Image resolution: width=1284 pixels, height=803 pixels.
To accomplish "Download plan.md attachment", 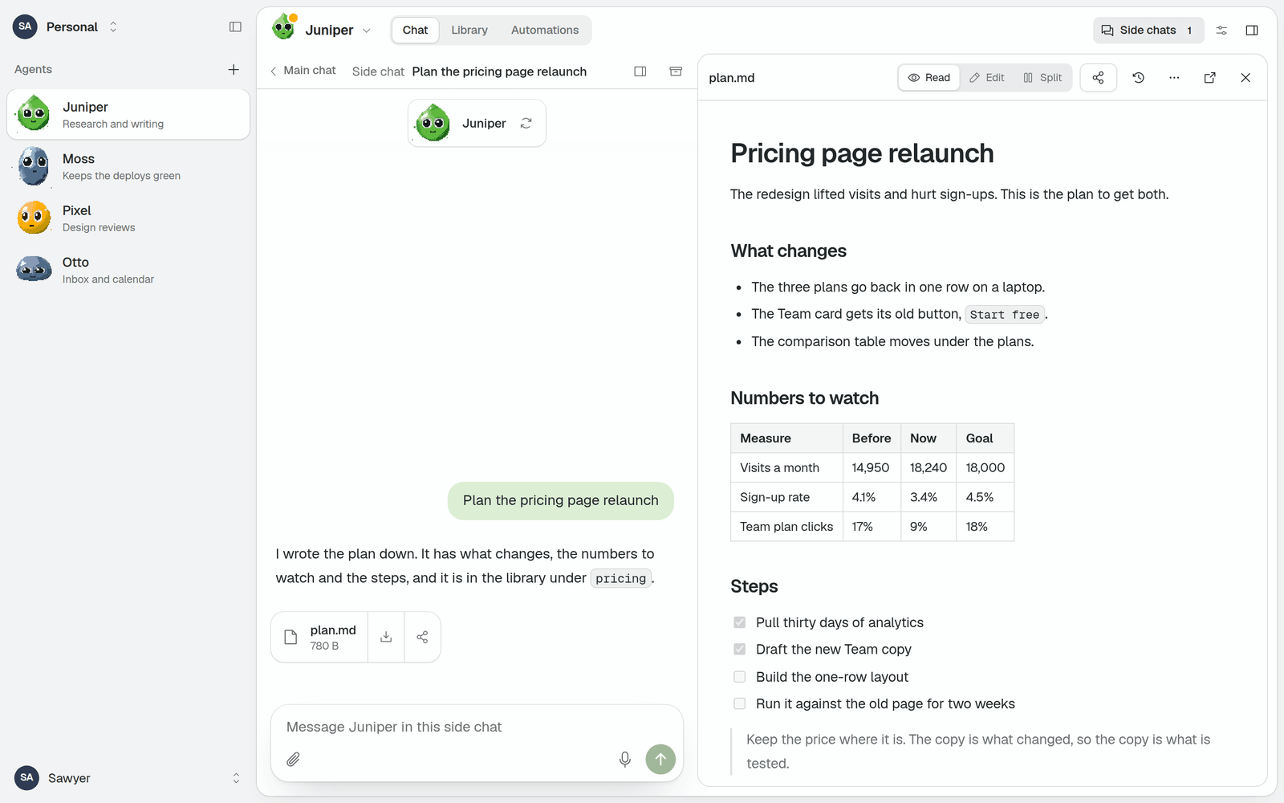I will (386, 637).
